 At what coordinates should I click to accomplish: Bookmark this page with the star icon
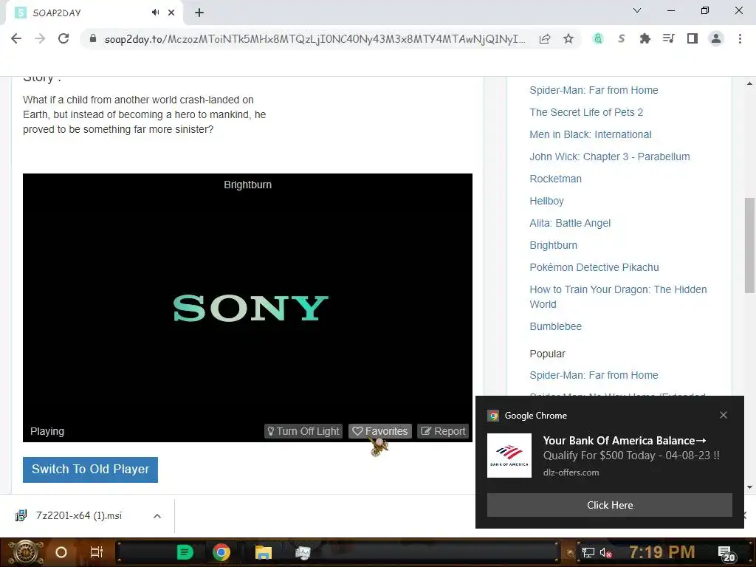click(x=568, y=38)
